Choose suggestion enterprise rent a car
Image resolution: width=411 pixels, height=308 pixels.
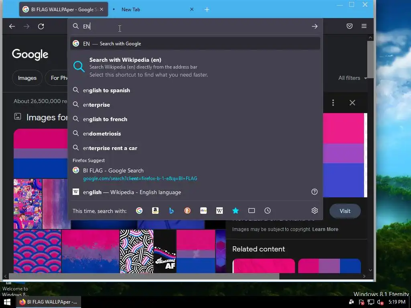tap(195, 148)
